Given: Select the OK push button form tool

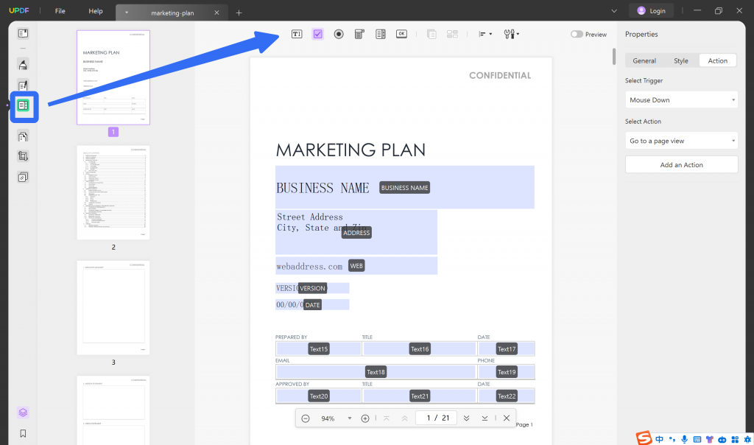Looking at the screenshot, I should [401, 34].
